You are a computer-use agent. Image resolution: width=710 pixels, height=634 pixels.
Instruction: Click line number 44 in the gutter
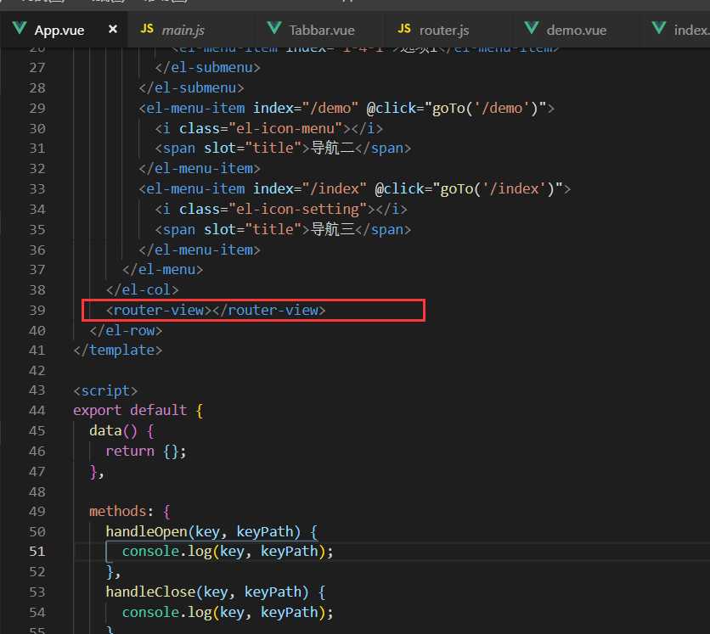pyautogui.click(x=37, y=411)
